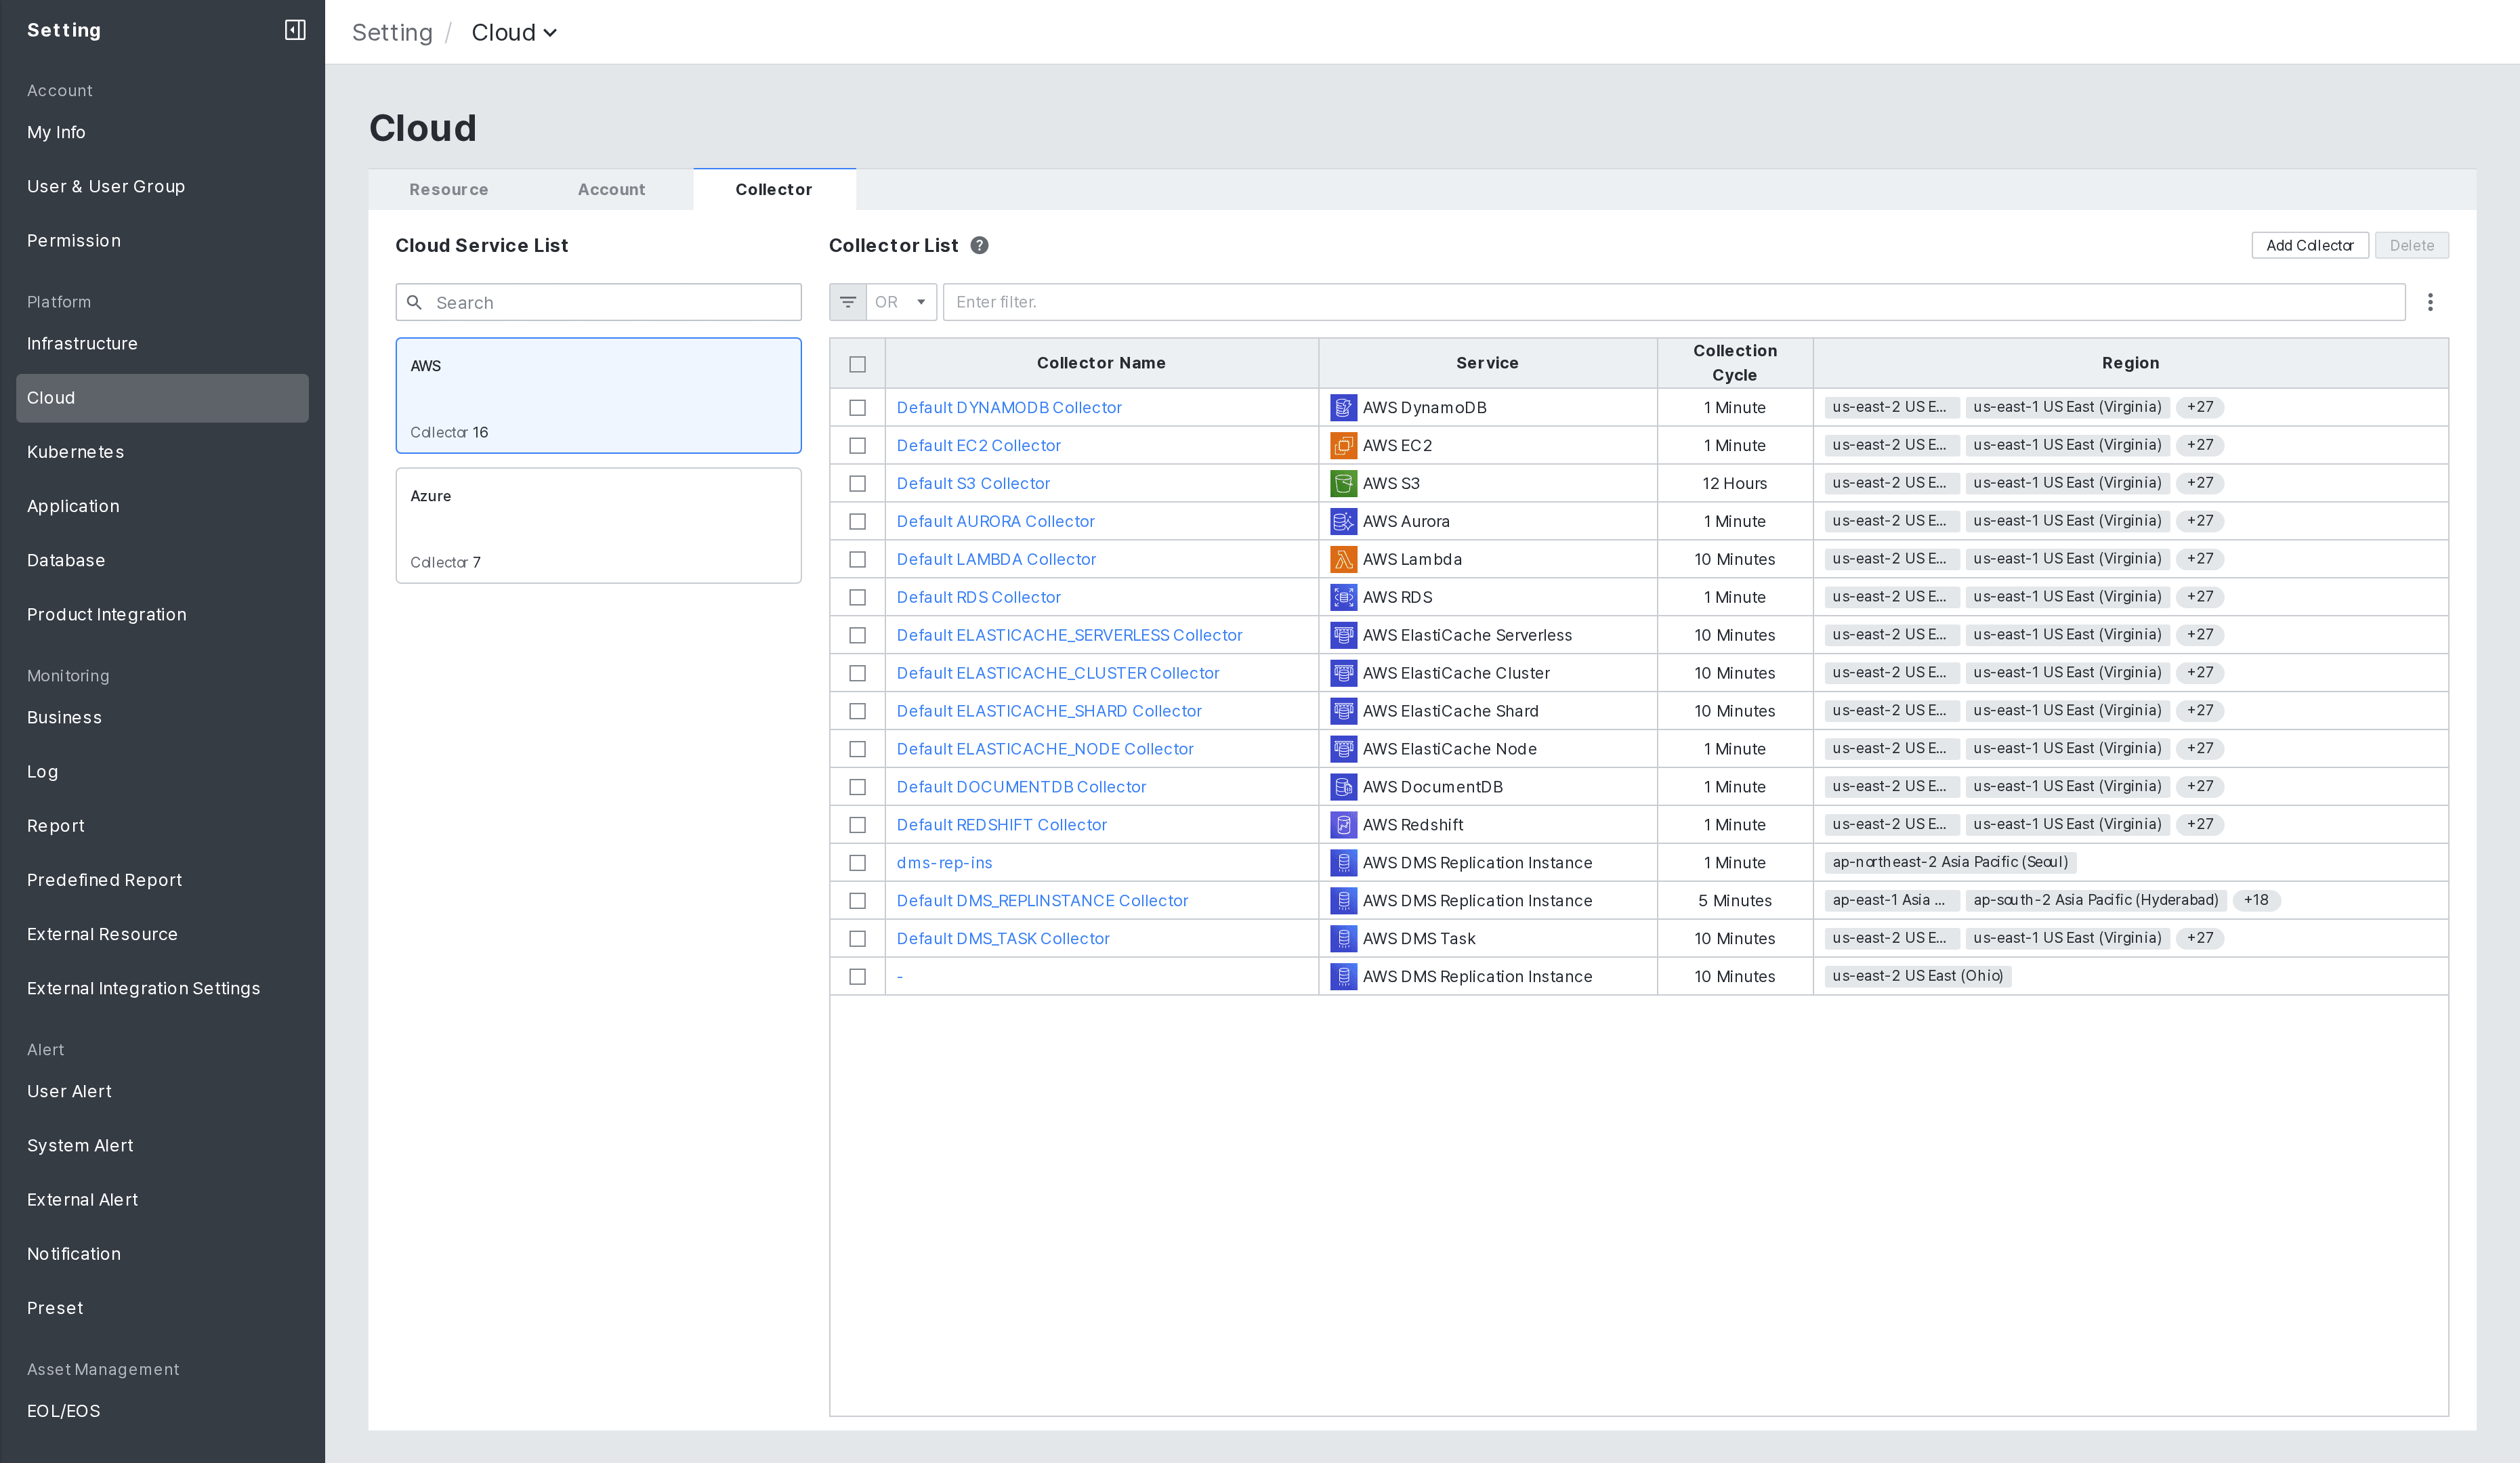Screen dimensions: 2520x1463
Task: Switch to the Account tab
Action: pos(611,190)
